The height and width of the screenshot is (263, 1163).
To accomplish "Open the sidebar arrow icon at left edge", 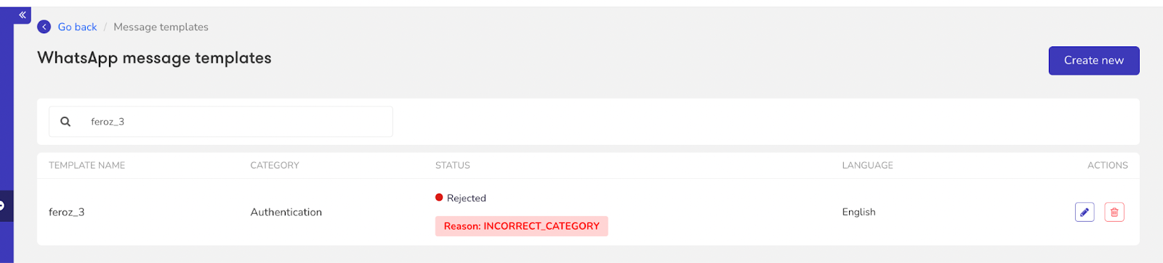I will 3,206.
